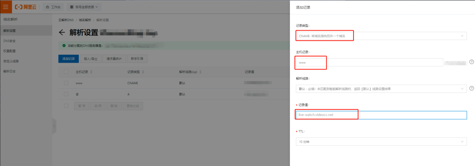The image size is (475, 166).
Task: Collapse the sidebar with the side handle
Action: 54,126
